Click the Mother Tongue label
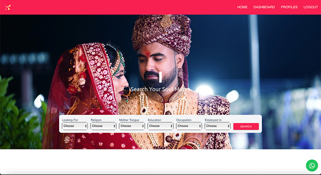The image size is (321, 175). pos(129,120)
